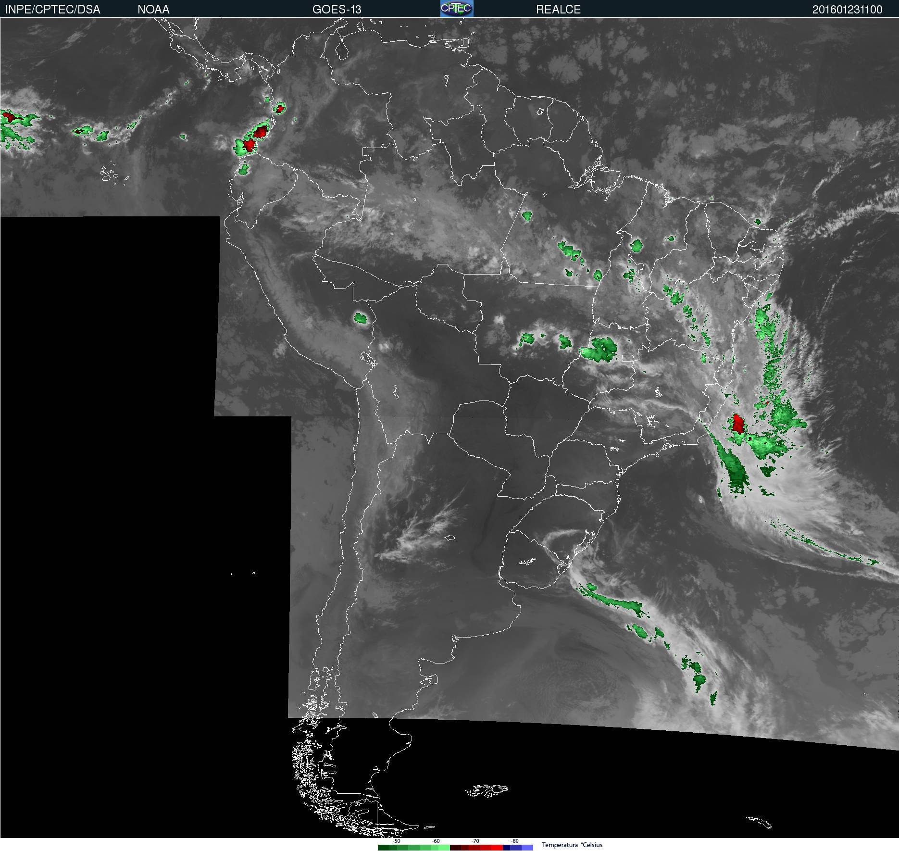
Task: Click the -80 legend temperature label
Action: click(514, 841)
